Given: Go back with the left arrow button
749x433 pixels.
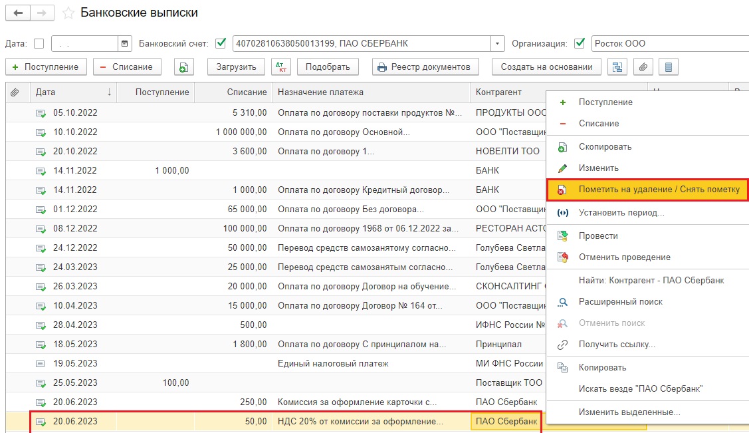Looking at the screenshot, I should point(18,13).
